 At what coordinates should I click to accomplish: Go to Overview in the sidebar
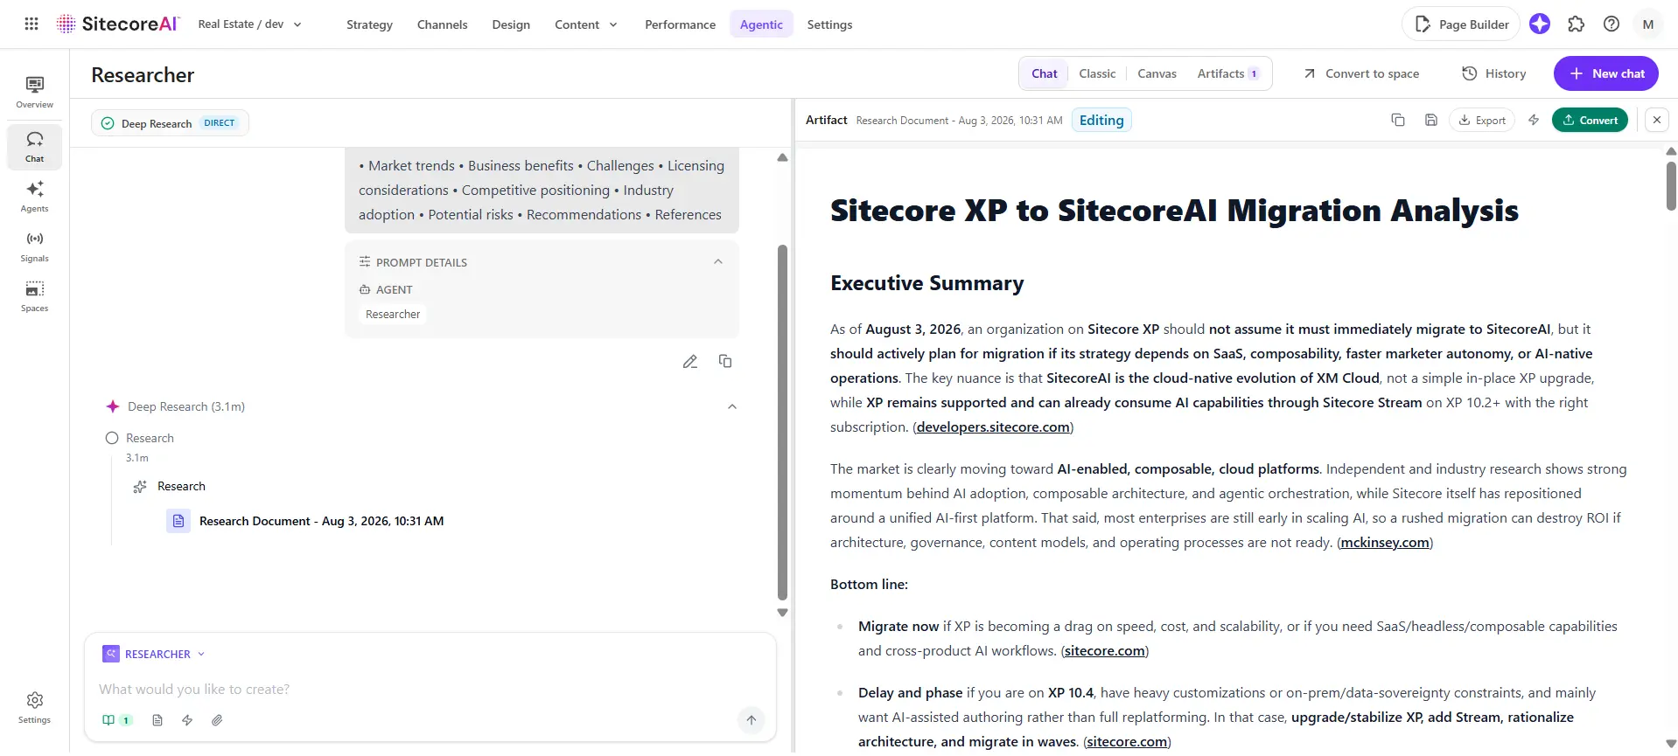point(35,92)
